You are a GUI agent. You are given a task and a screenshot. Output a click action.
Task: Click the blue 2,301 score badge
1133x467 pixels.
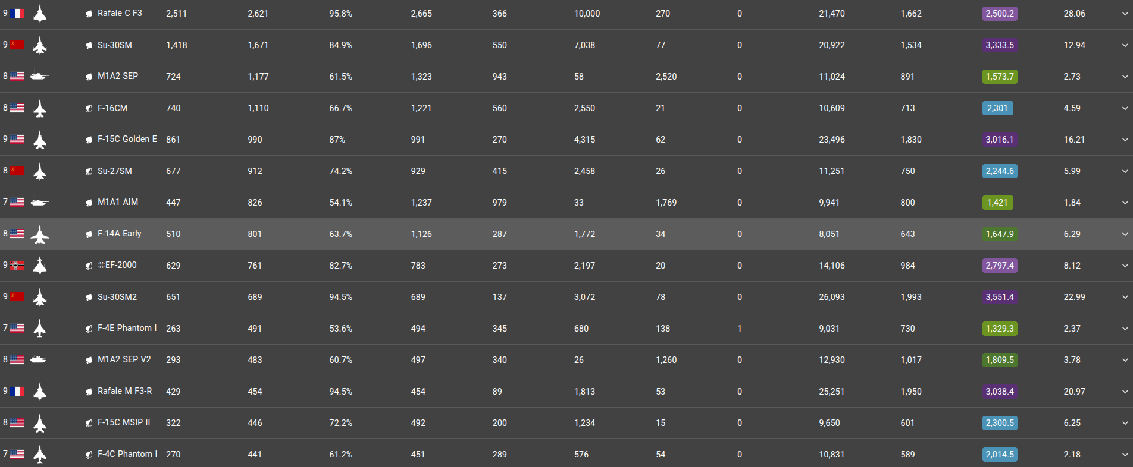(x=997, y=108)
